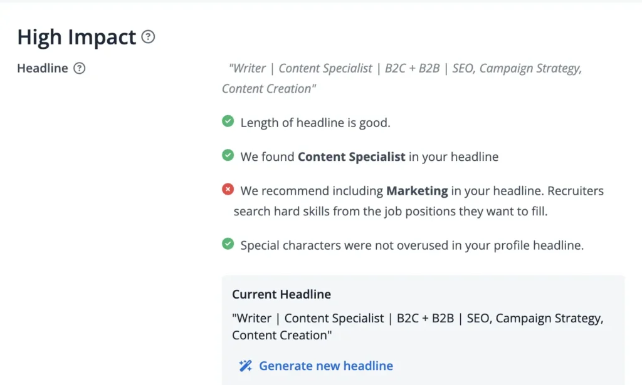Viewport: 642px width, 385px height.
Task: Click the green check beside Content Specialist result
Action: tap(228, 155)
